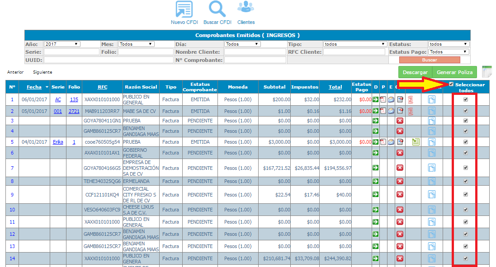Go to the Anterior page
The height and width of the screenshot is (267, 496).
point(15,72)
